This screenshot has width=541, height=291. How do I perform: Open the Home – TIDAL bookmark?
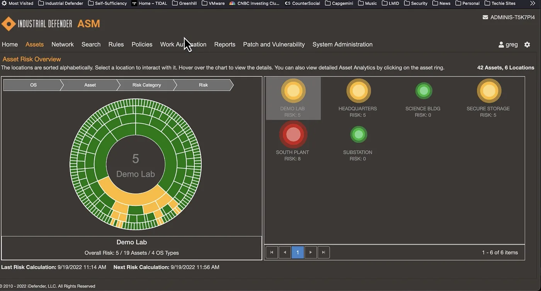pos(150,3)
